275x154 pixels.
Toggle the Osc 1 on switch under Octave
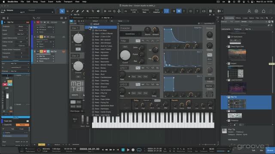[78, 49]
